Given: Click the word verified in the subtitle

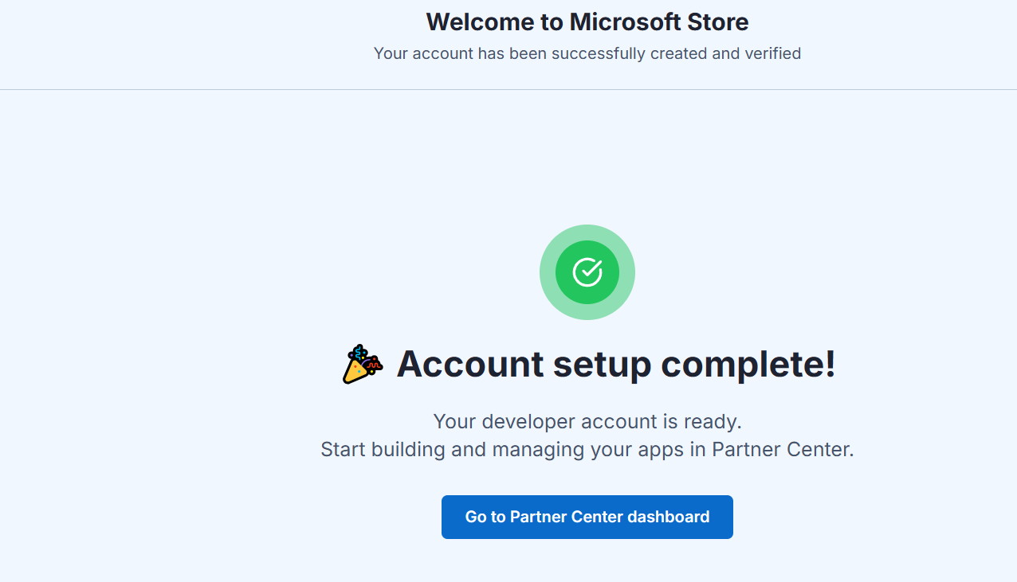Looking at the screenshot, I should (x=772, y=53).
